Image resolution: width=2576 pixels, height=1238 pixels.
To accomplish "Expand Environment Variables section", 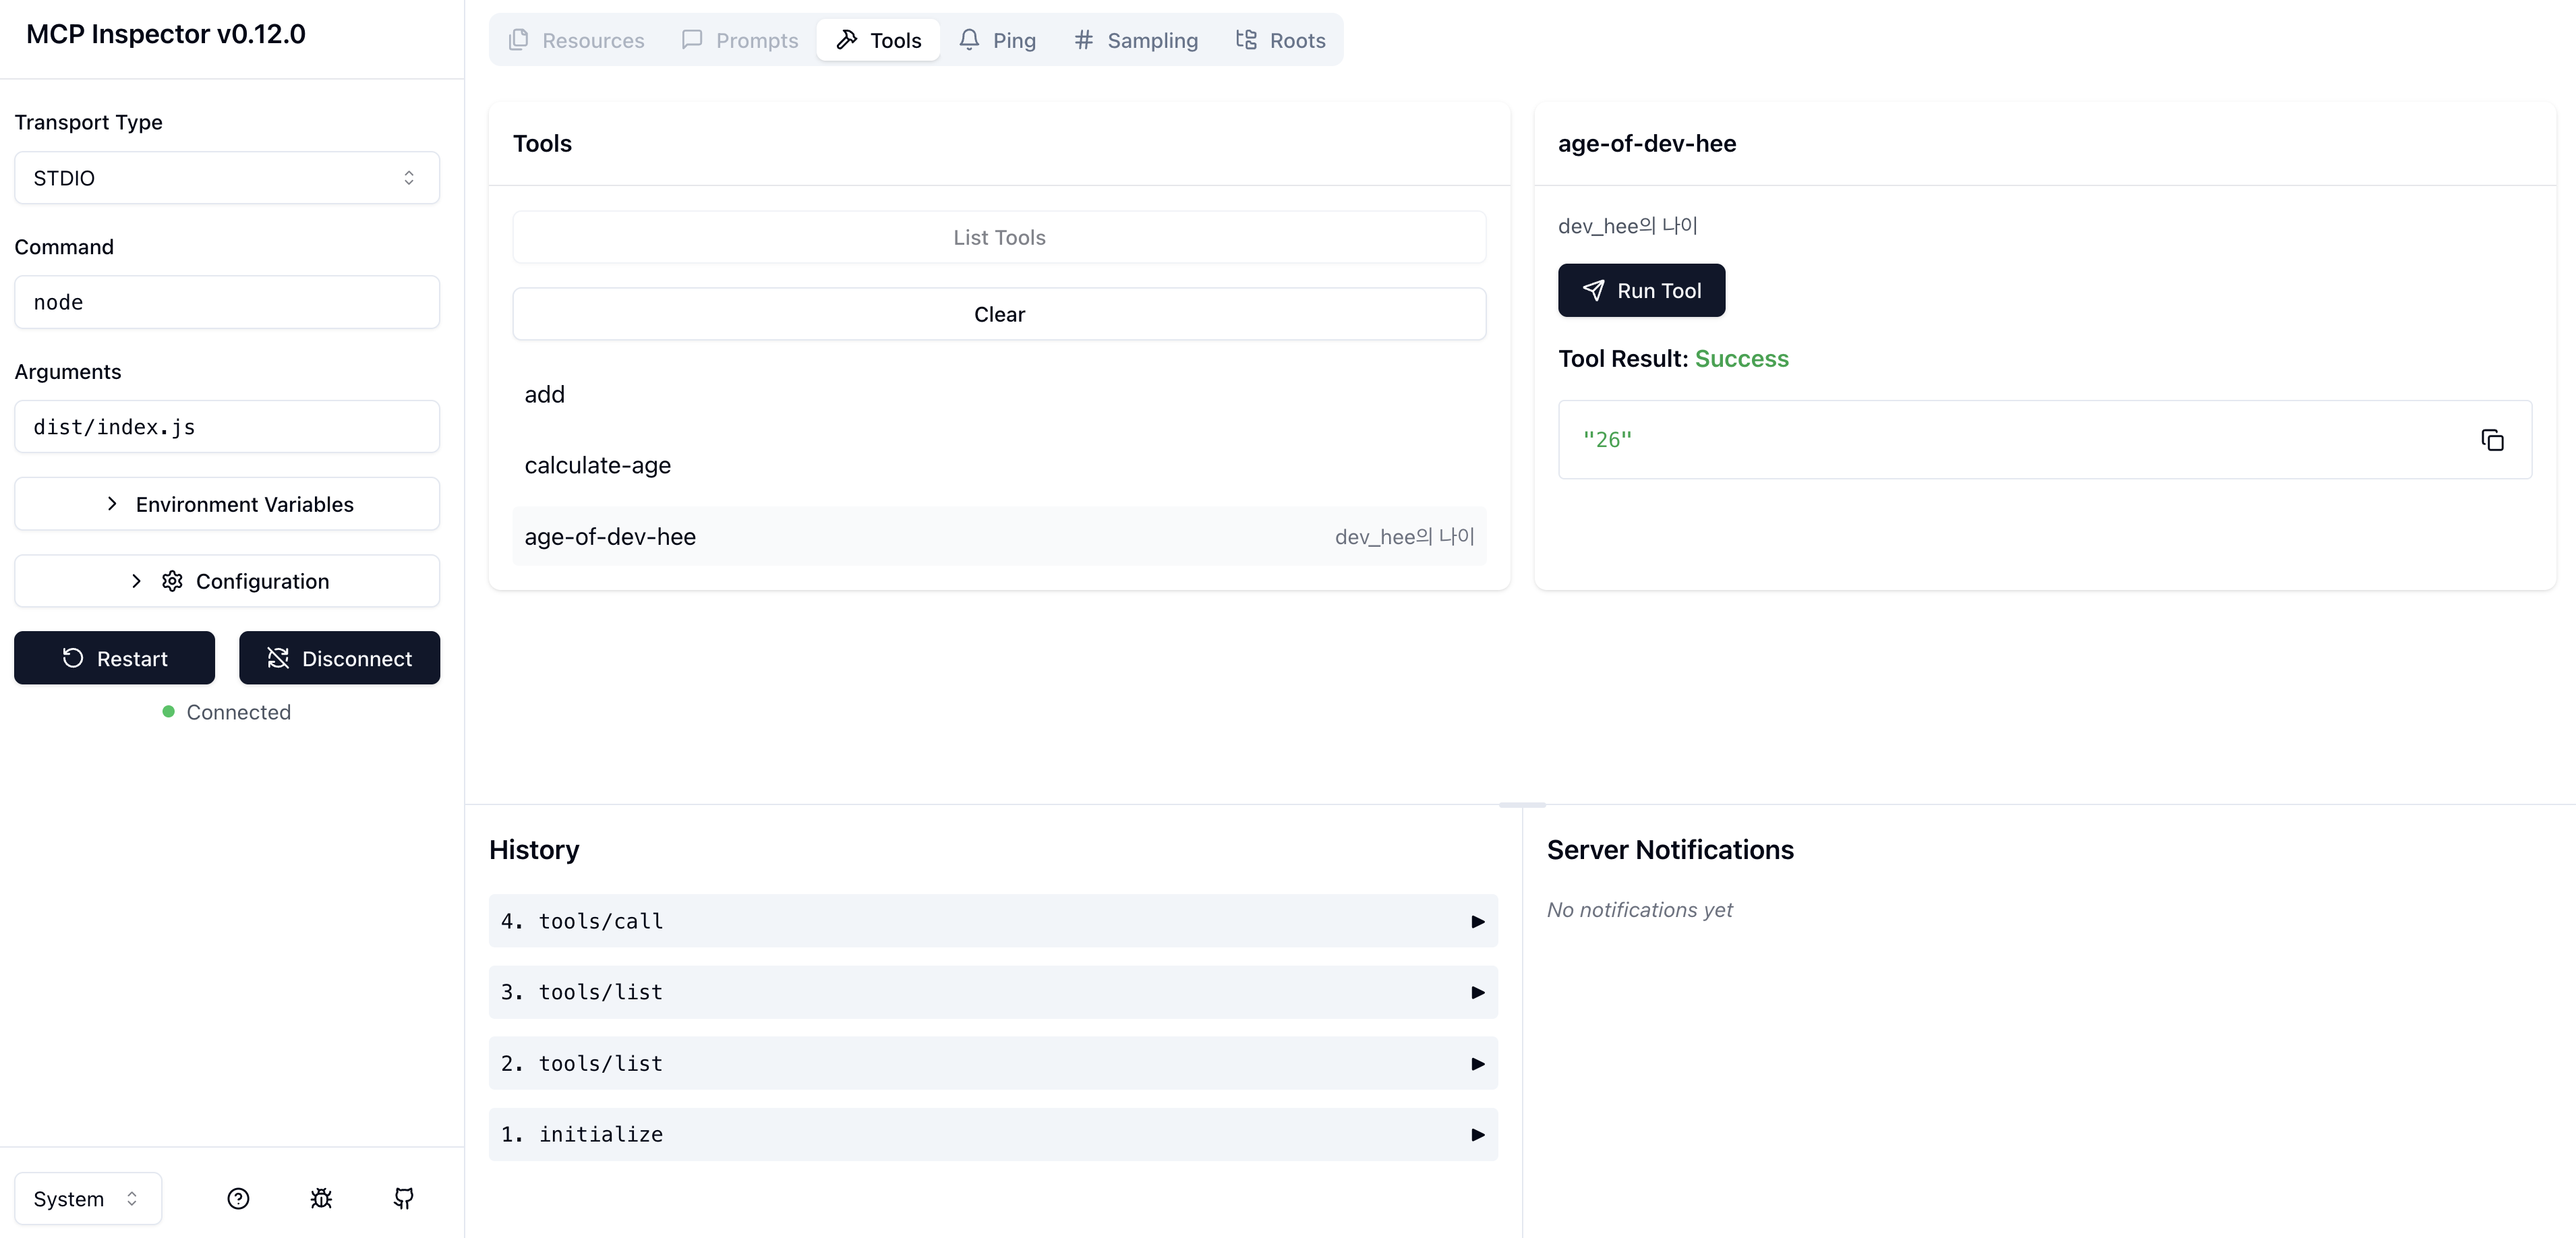I will click(227, 504).
